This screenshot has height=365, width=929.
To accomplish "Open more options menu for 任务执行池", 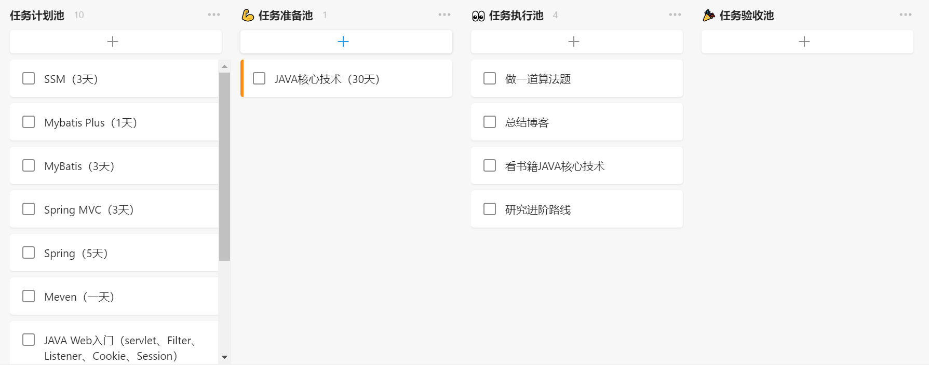I will tap(675, 15).
